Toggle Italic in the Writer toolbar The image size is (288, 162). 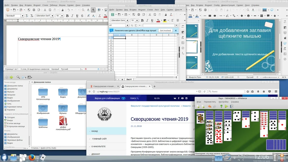[x=72, y=16]
